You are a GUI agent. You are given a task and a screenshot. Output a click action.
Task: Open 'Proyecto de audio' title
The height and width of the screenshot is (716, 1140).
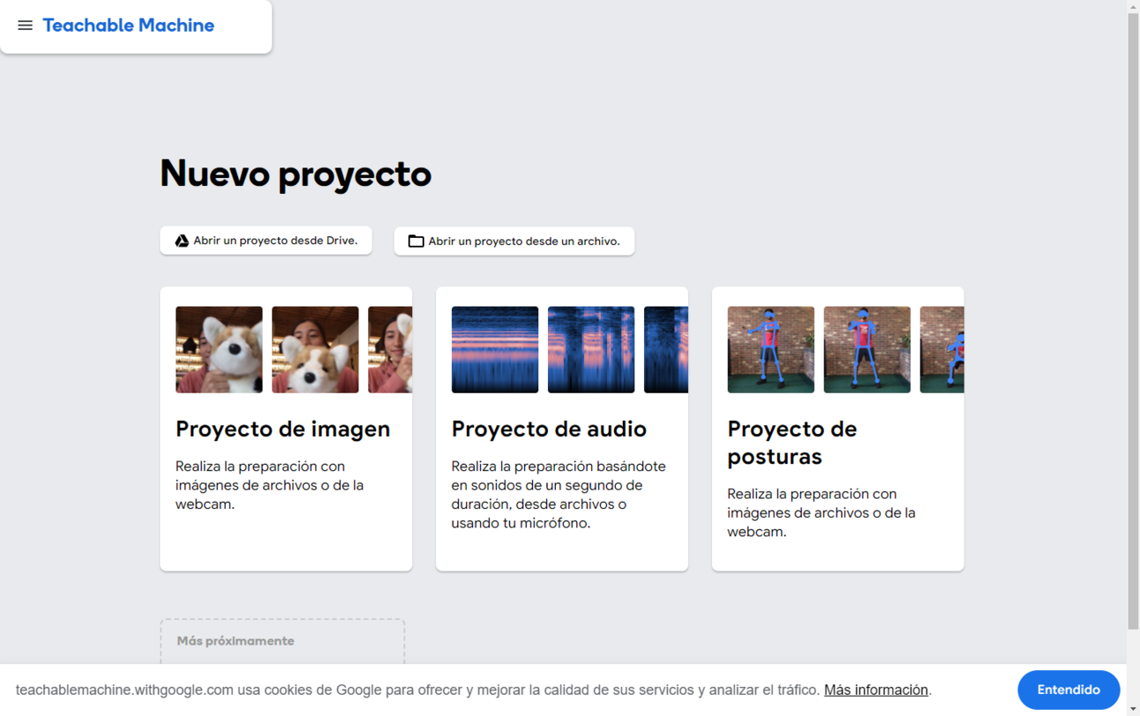coord(549,429)
